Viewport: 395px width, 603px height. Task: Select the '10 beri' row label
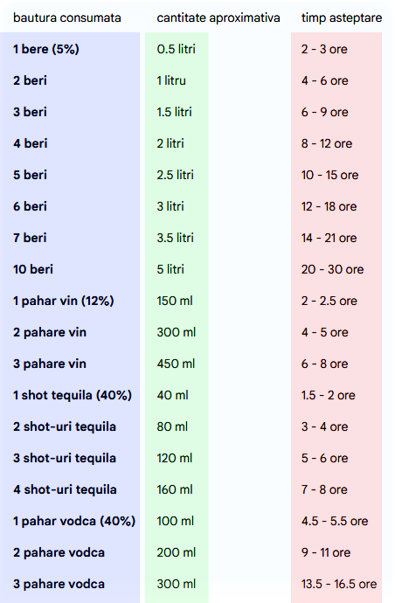click(x=33, y=269)
